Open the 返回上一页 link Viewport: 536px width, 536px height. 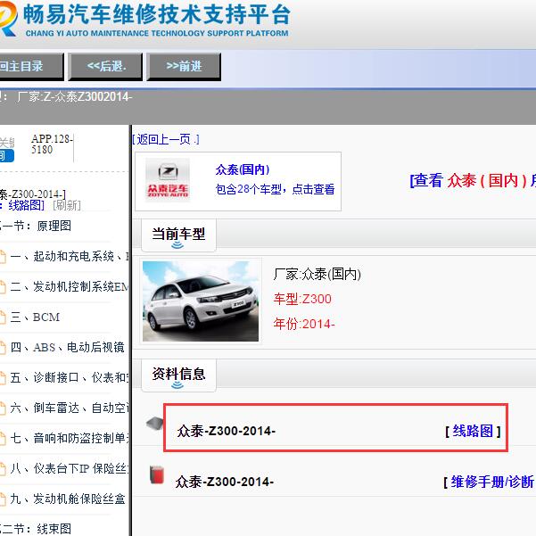[166, 139]
